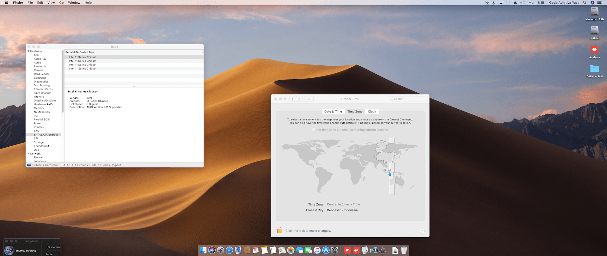The width and height of the screenshot is (607, 256).
Task: Click the Bluetooth icon in menu bar
Action: 494,3
